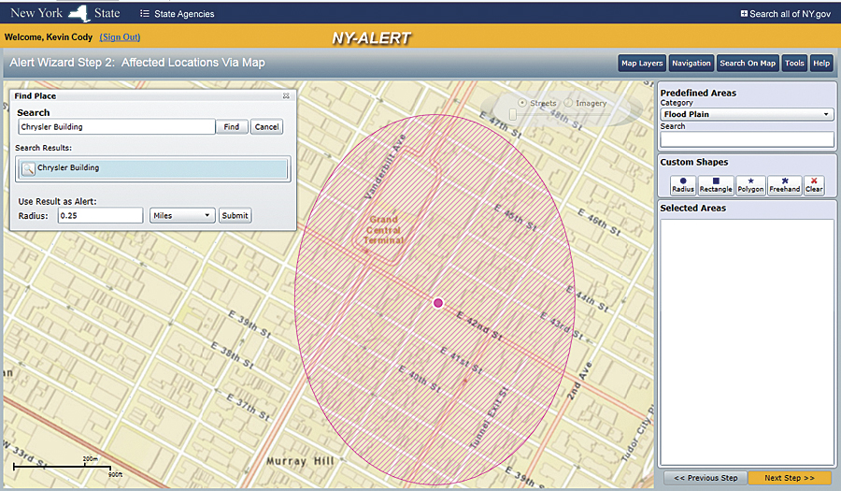Click the E 46th St map label
Viewport: 841px width, 491px height.
click(599, 223)
